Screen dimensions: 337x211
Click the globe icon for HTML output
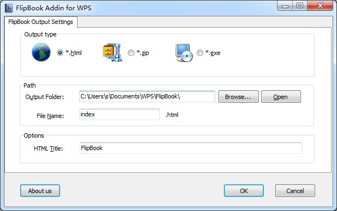point(41,52)
